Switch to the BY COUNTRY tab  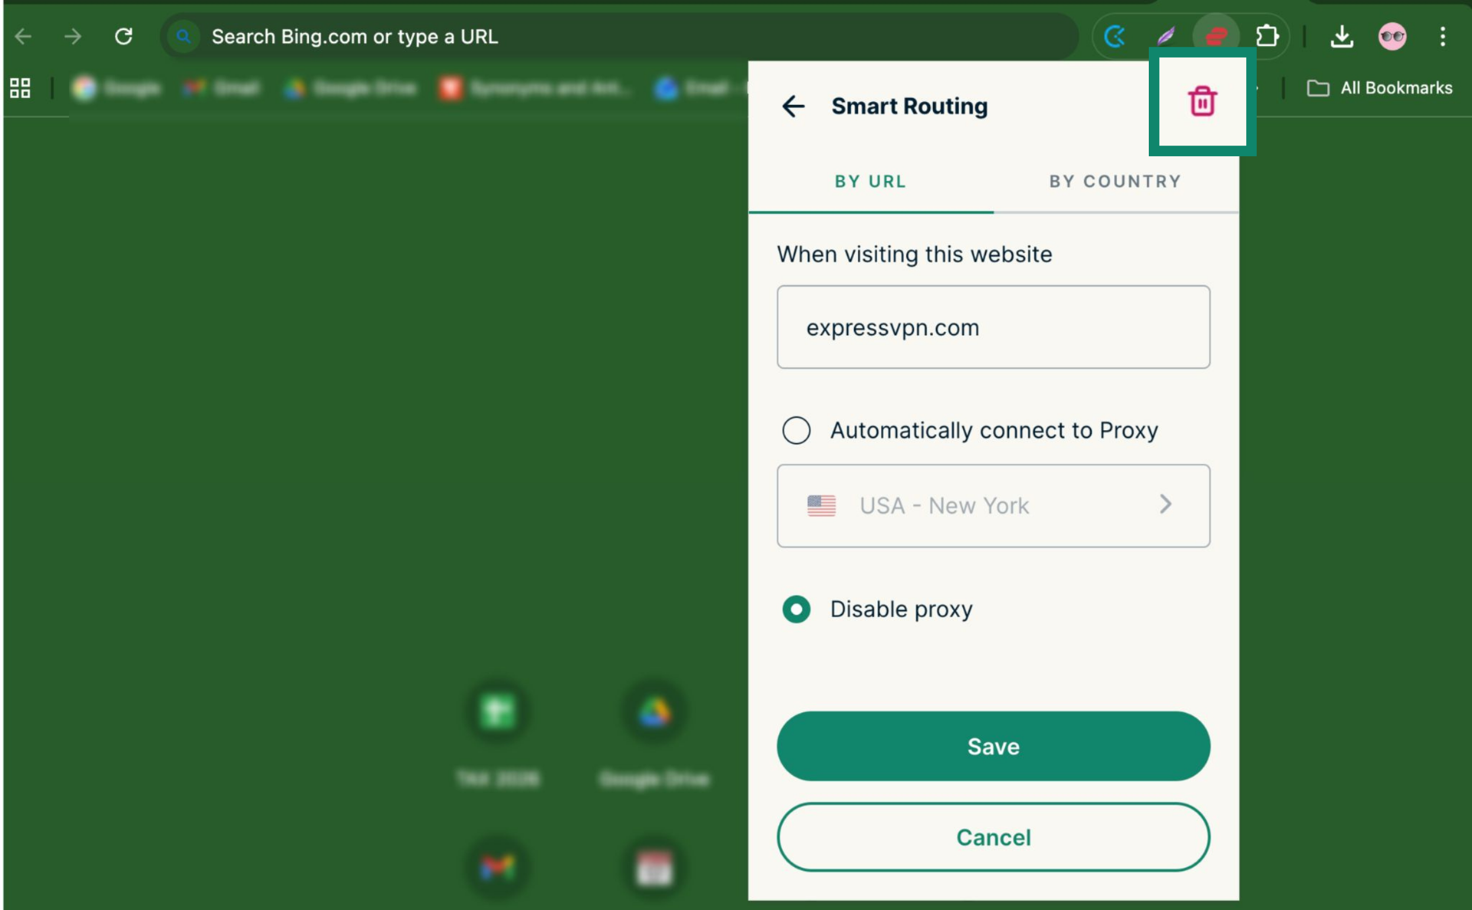tap(1115, 181)
